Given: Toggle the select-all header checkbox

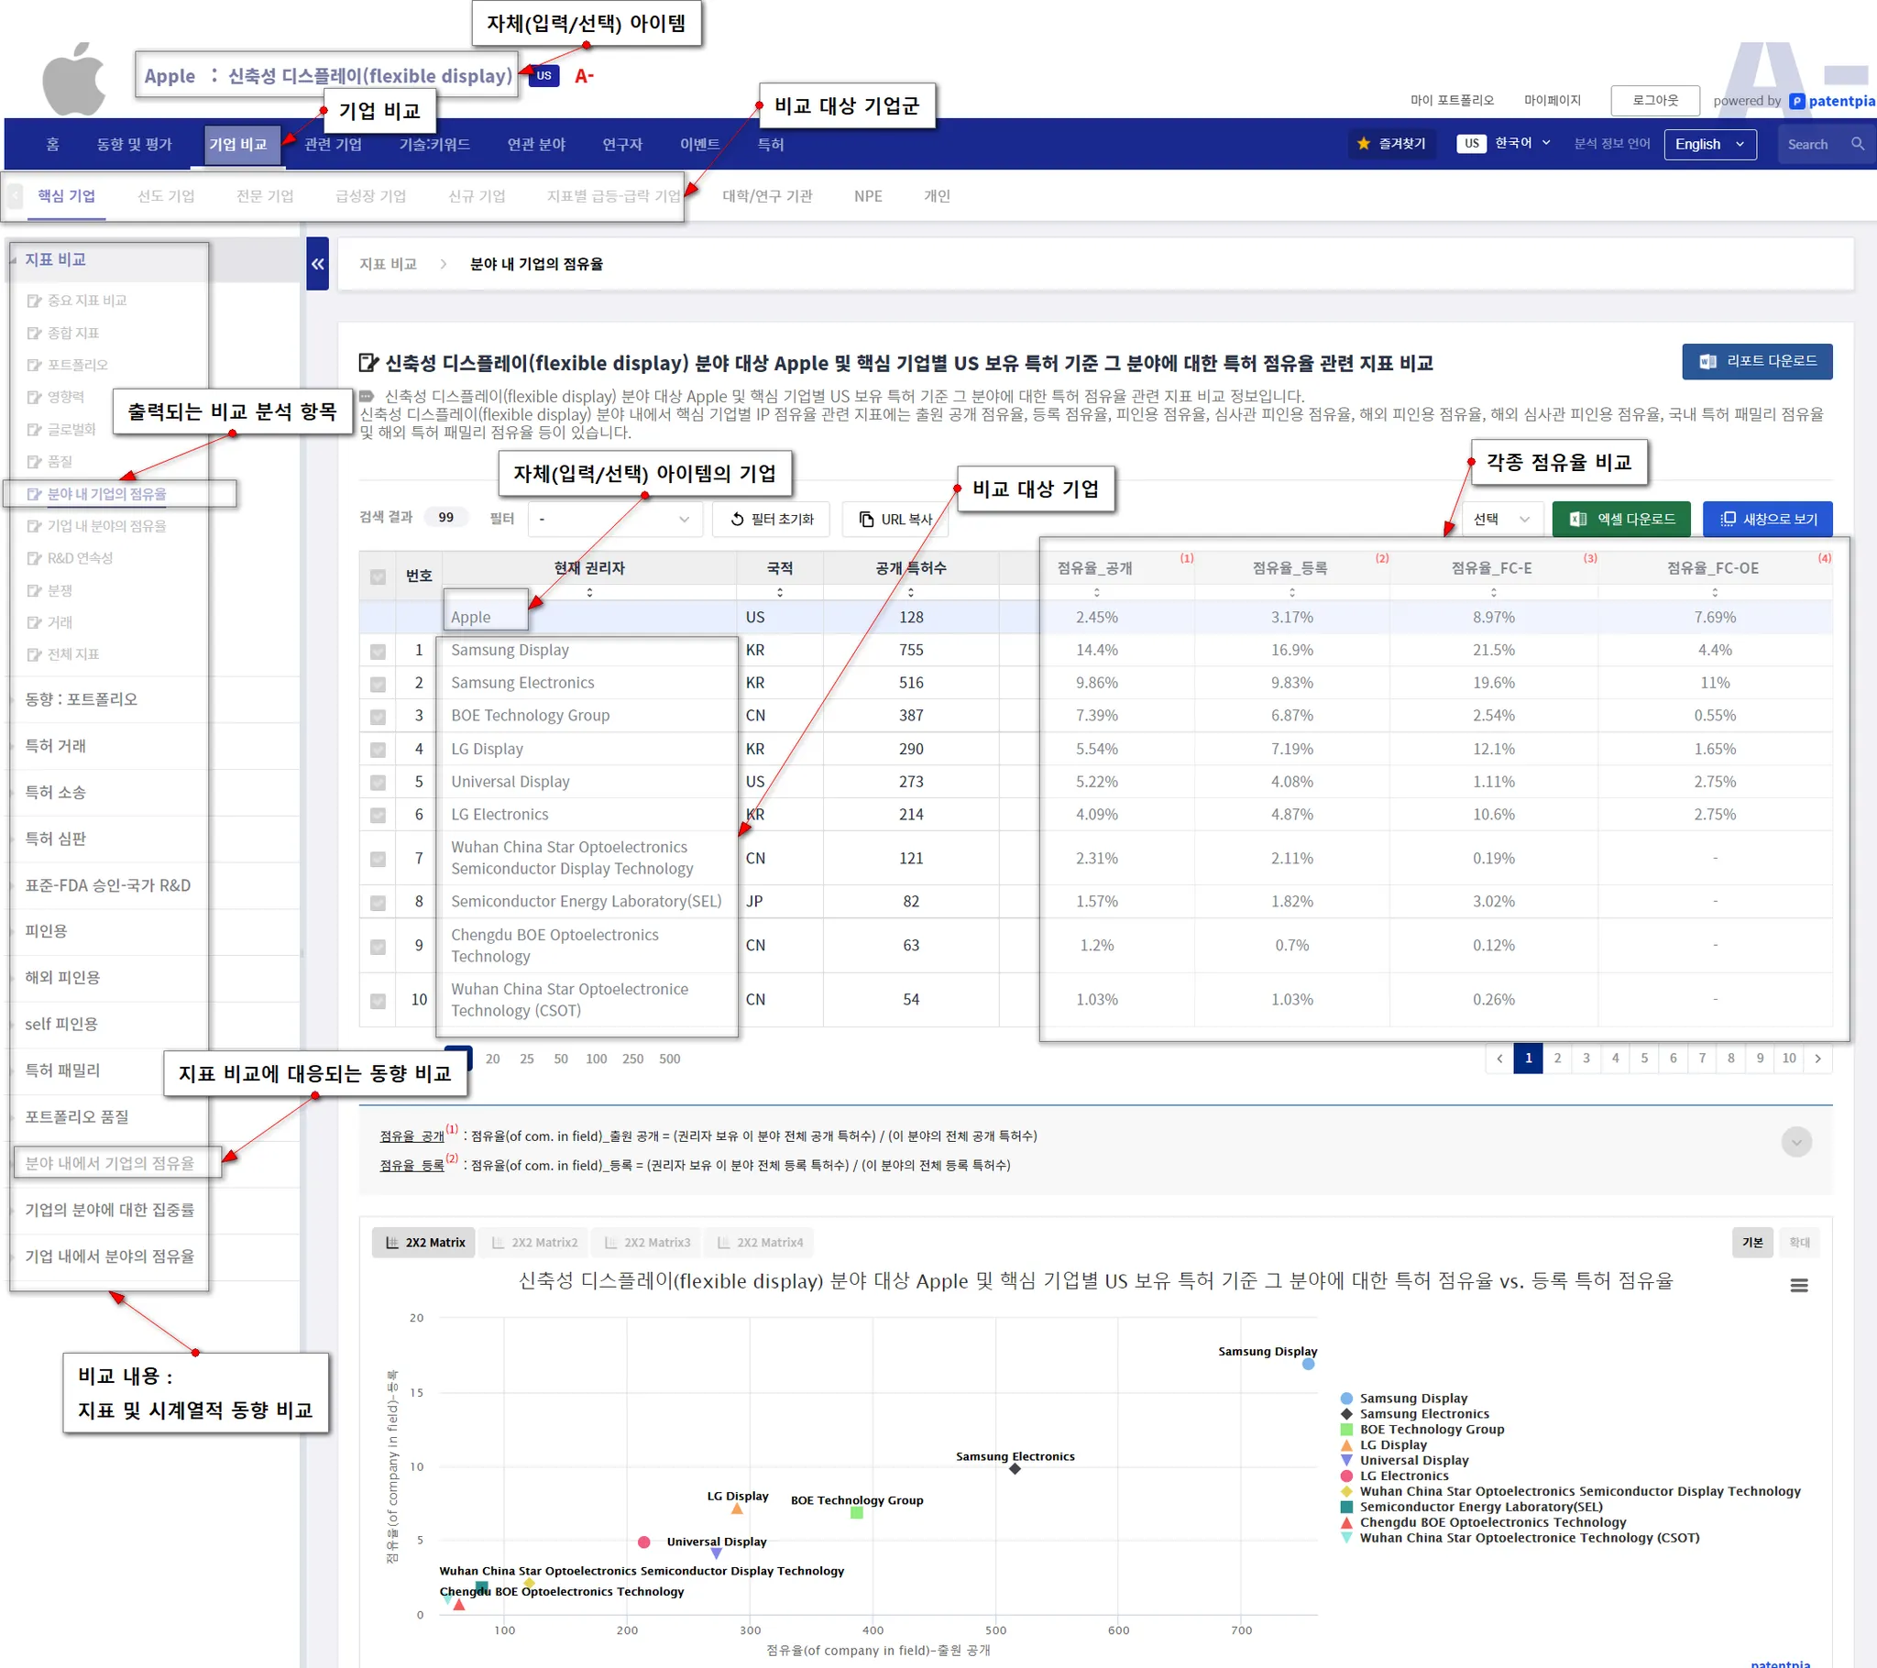Looking at the screenshot, I should point(378,576).
